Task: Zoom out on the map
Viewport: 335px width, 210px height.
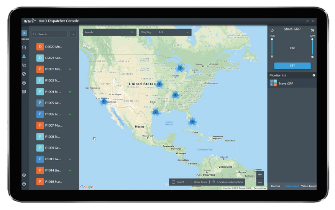Action: point(260,182)
